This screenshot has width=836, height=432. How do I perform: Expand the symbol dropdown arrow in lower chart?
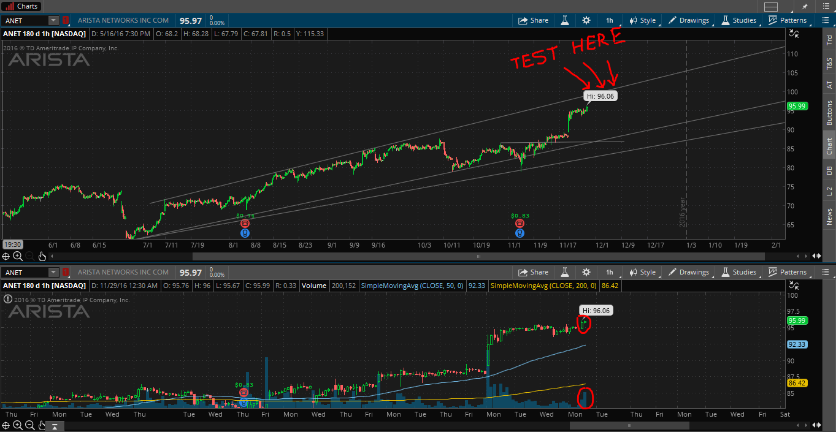pos(53,272)
